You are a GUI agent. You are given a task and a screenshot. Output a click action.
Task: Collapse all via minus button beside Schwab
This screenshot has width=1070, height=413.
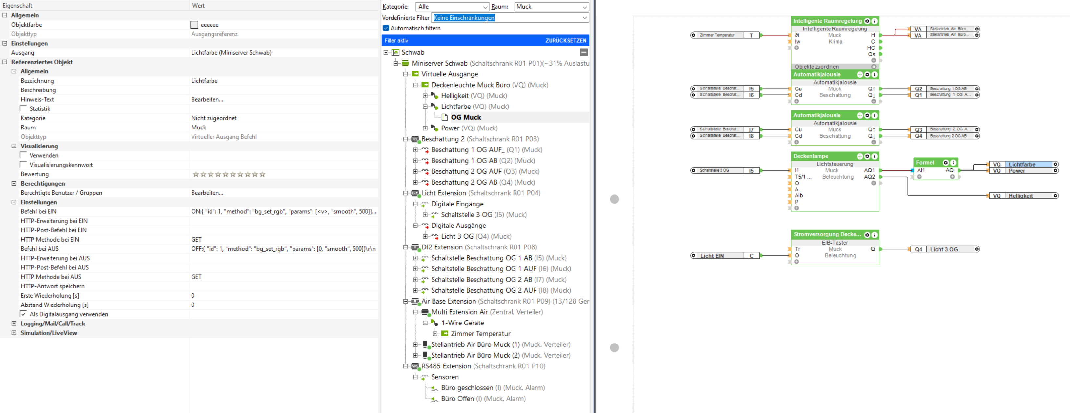click(x=584, y=52)
